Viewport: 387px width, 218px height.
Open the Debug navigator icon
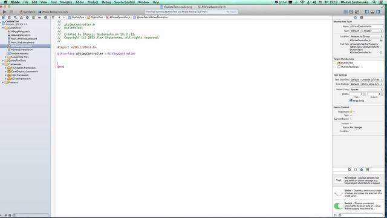click(33, 18)
